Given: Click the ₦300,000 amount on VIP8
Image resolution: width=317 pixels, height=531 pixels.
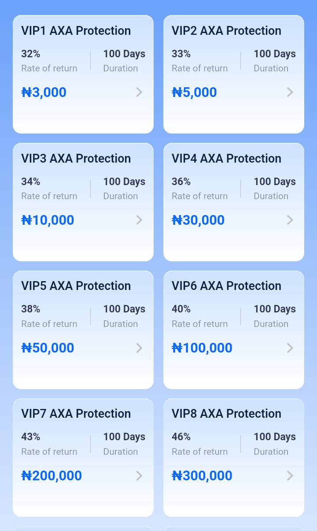Looking at the screenshot, I should tap(202, 476).
